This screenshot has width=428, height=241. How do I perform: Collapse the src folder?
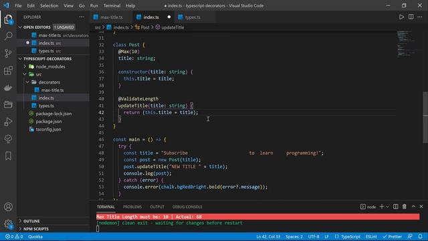coord(25,74)
